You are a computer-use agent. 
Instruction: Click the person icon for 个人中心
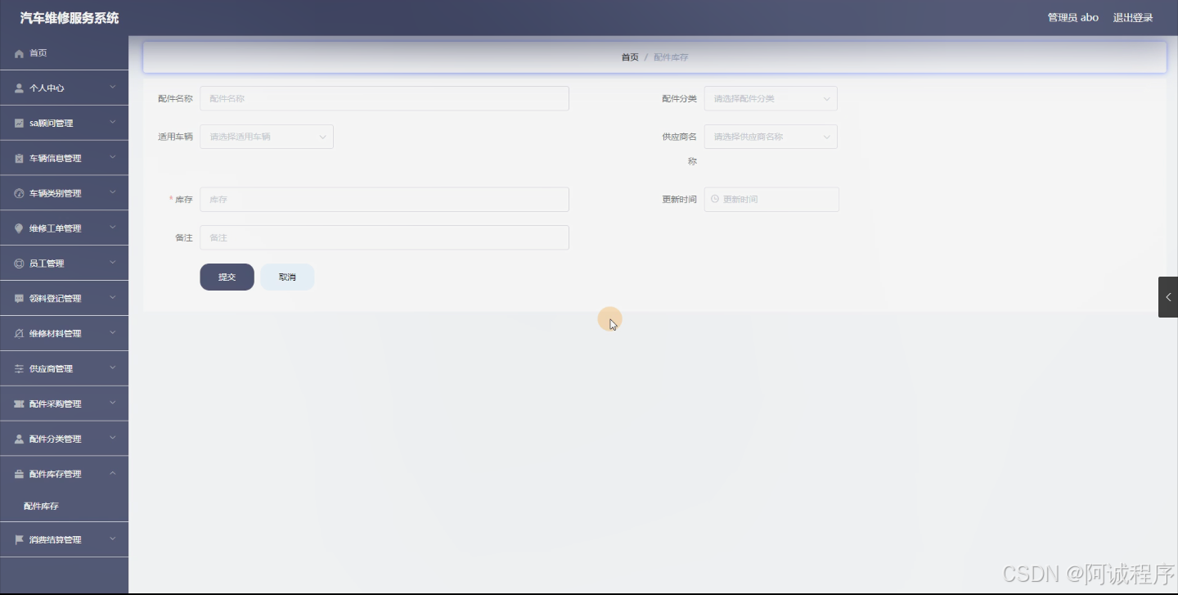(19, 88)
